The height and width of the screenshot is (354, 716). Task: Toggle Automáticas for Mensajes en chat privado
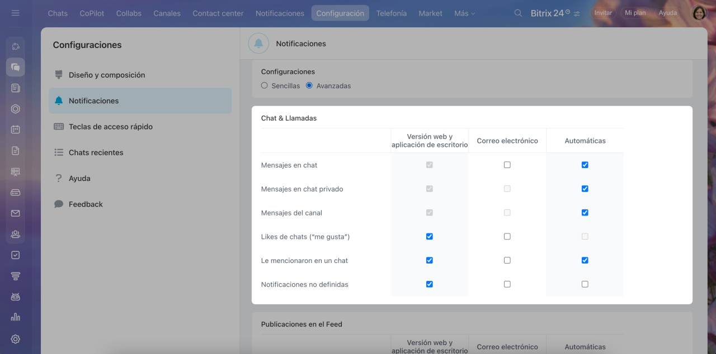click(x=585, y=189)
